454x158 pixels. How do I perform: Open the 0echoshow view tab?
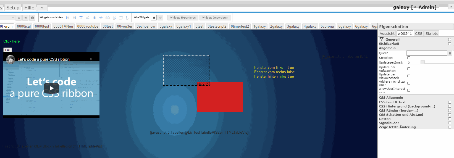point(146,26)
